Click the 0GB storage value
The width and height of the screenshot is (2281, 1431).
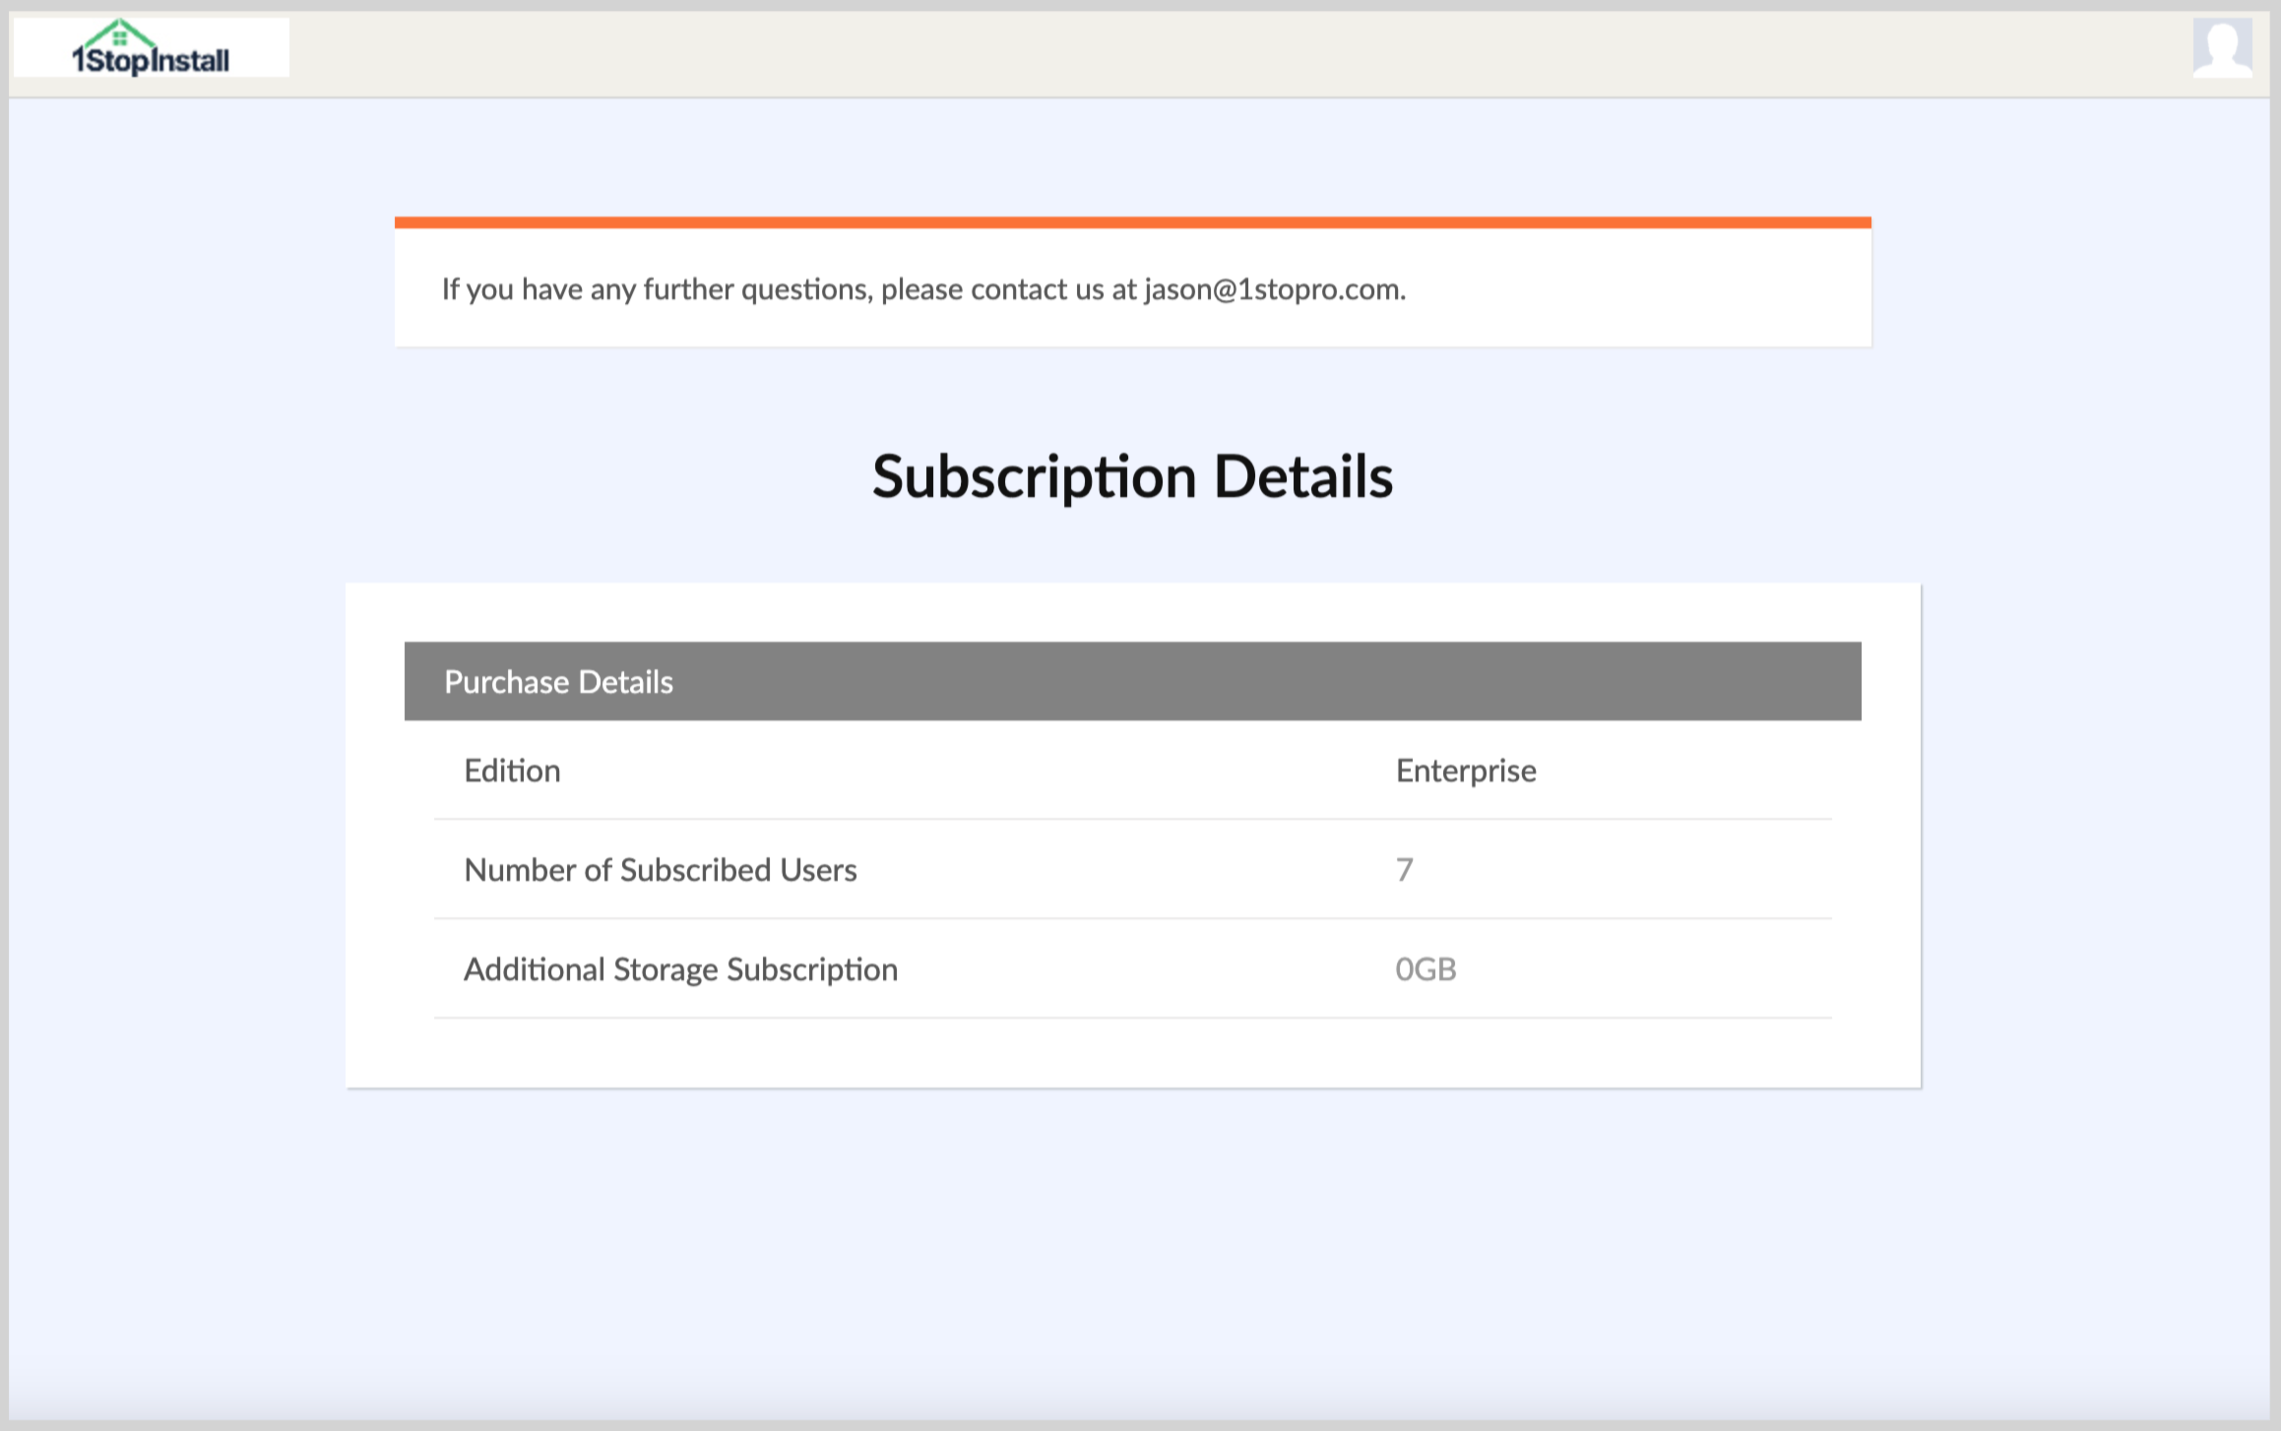tap(1425, 969)
